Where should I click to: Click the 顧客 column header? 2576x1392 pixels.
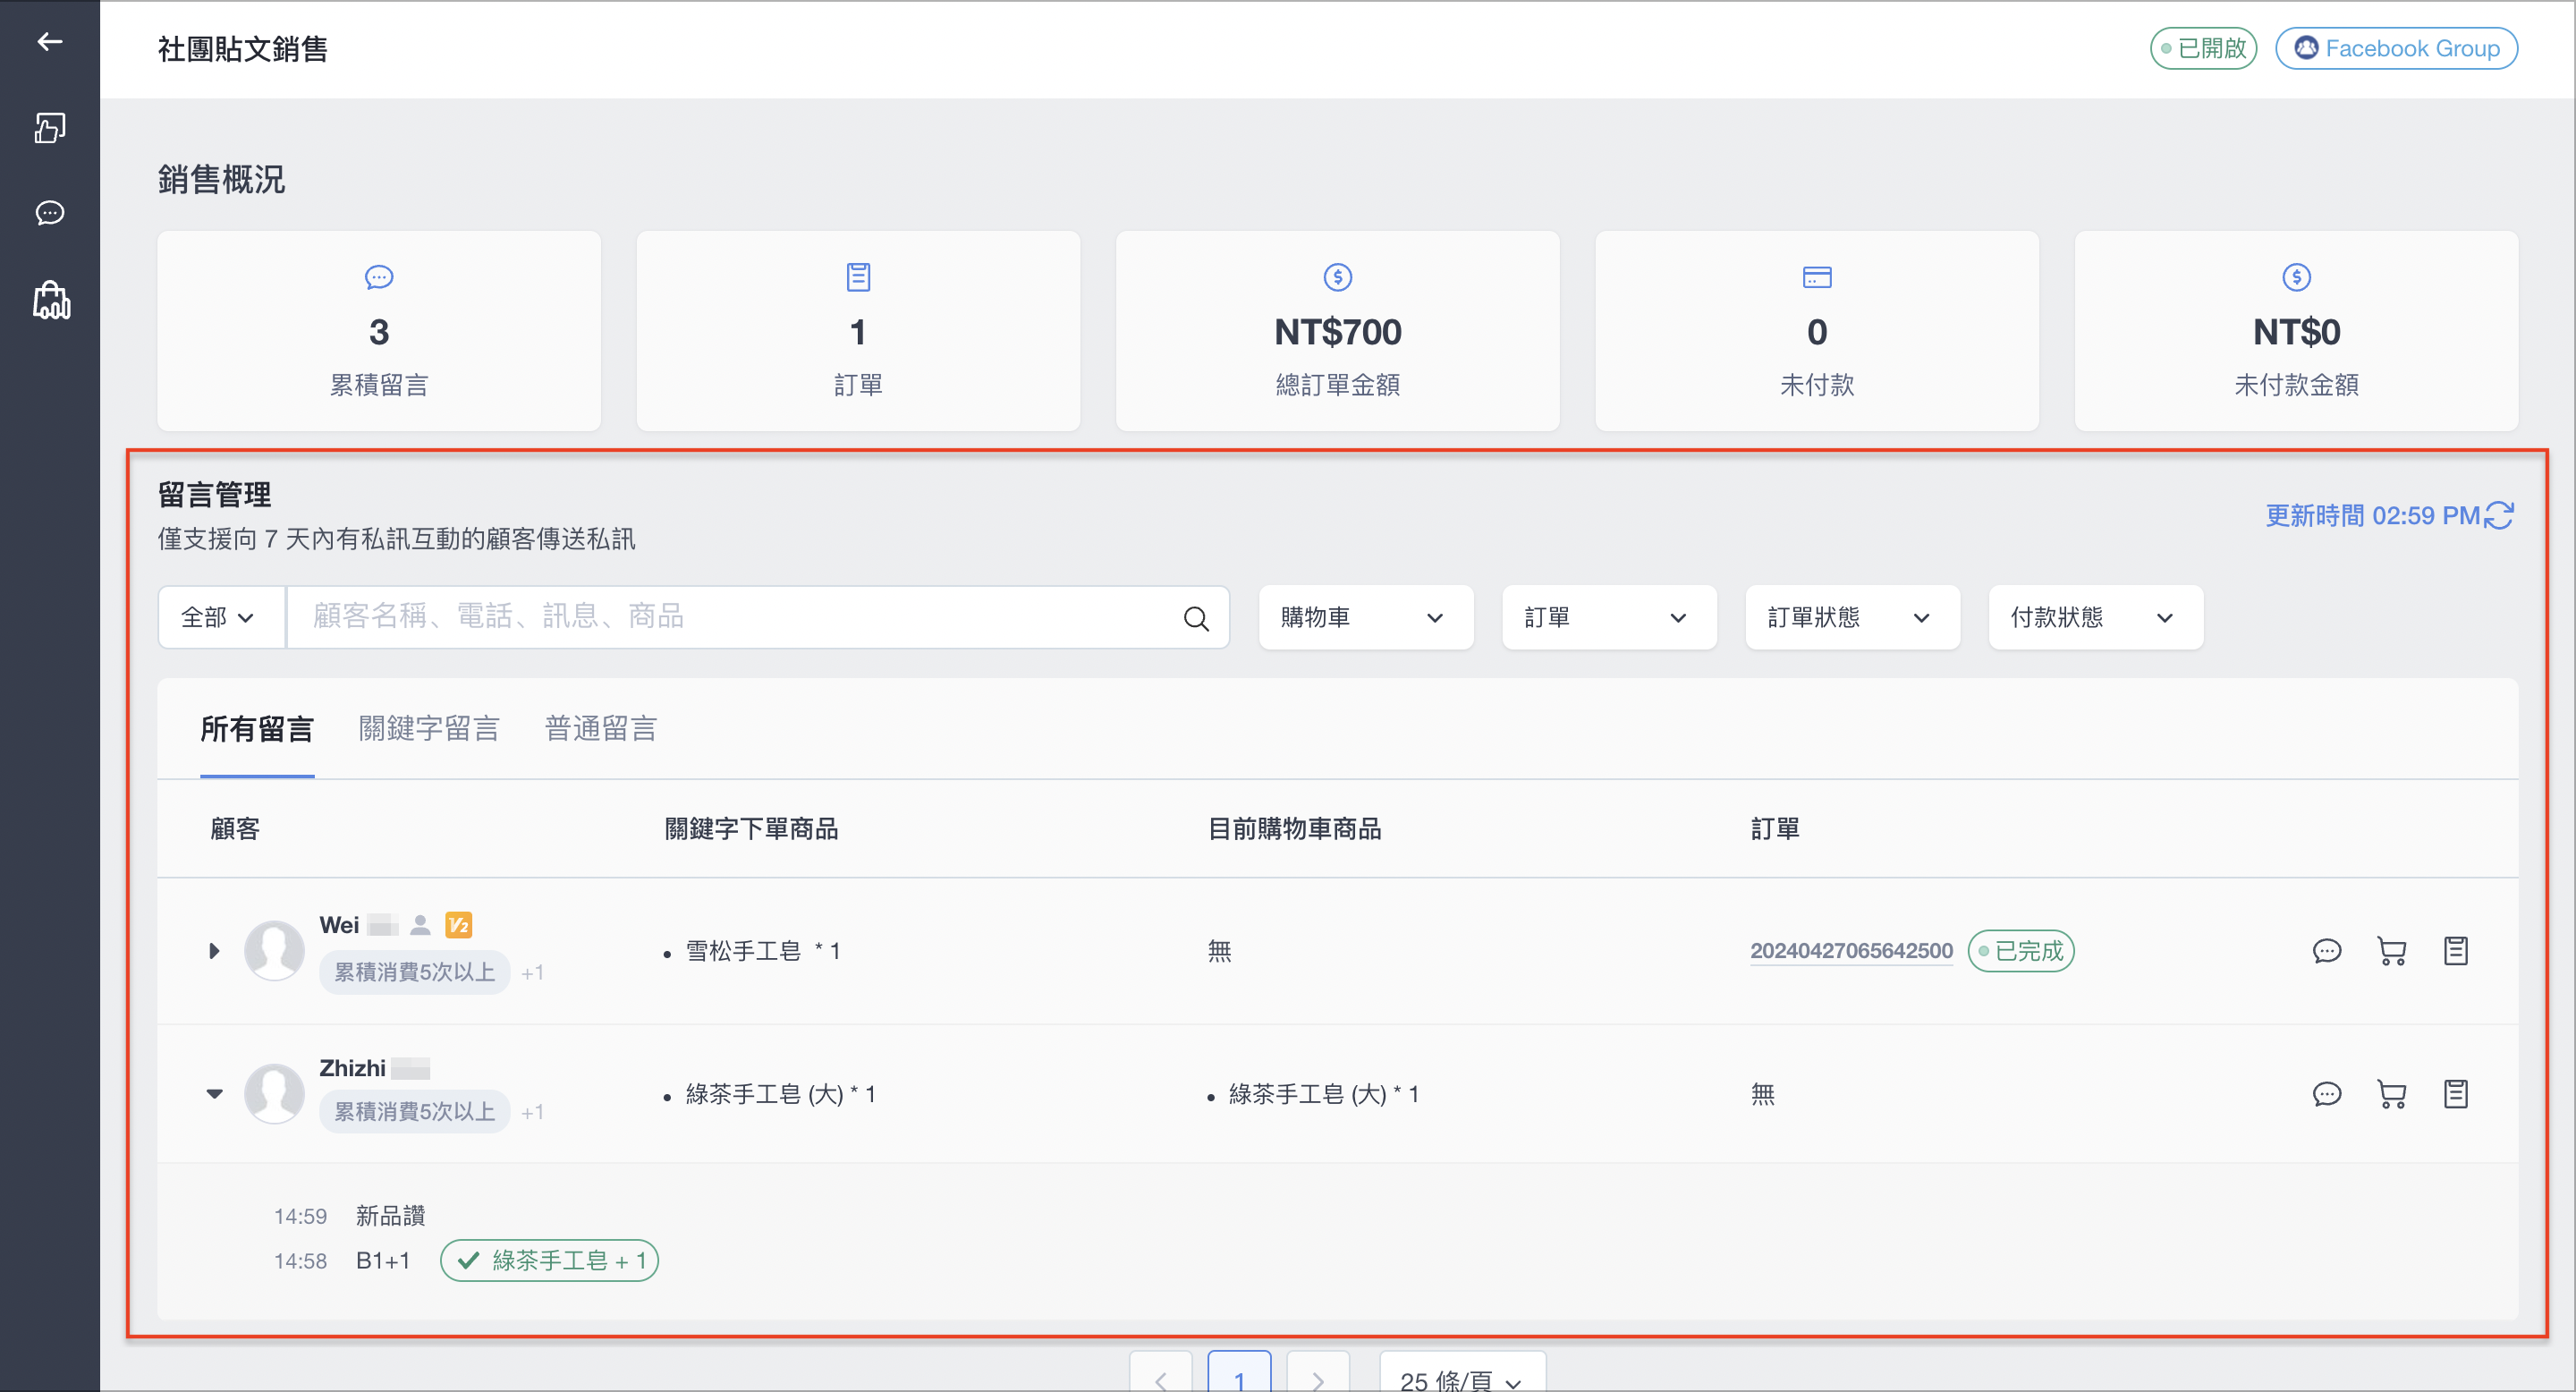(235, 829)
